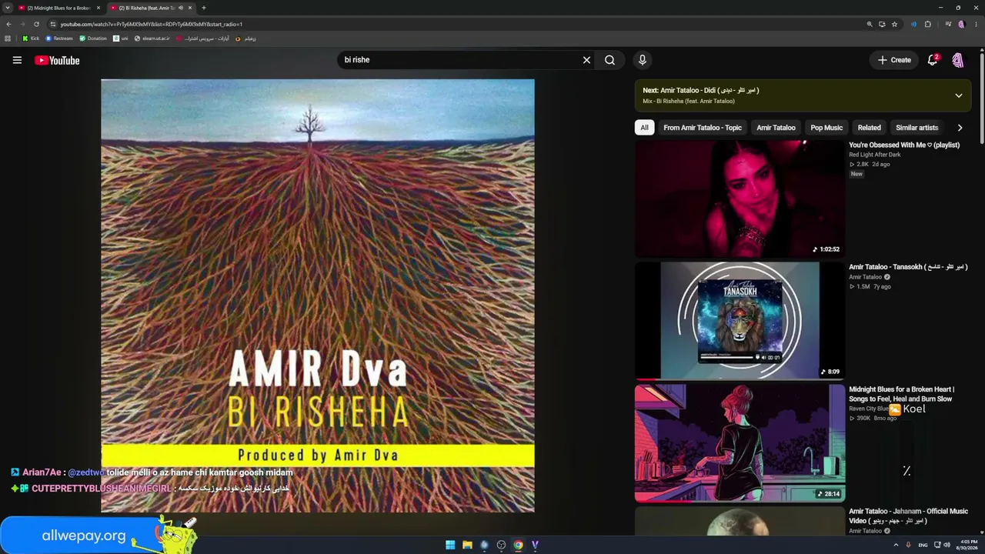Open the zoom indicator in address bar
Viewport: 985px width, 554px height.
point(870,24)
